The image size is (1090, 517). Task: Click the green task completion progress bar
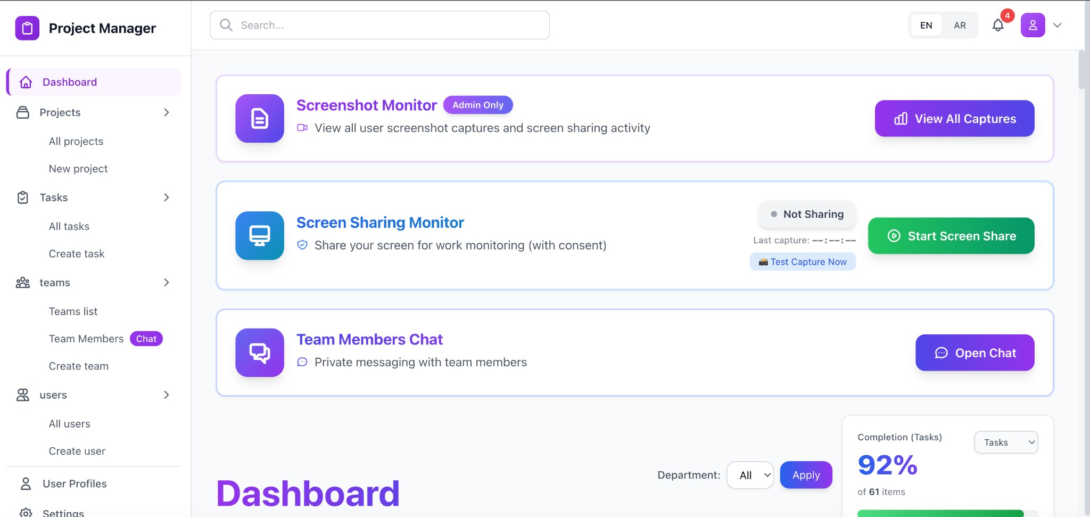(x=940, y=513)
